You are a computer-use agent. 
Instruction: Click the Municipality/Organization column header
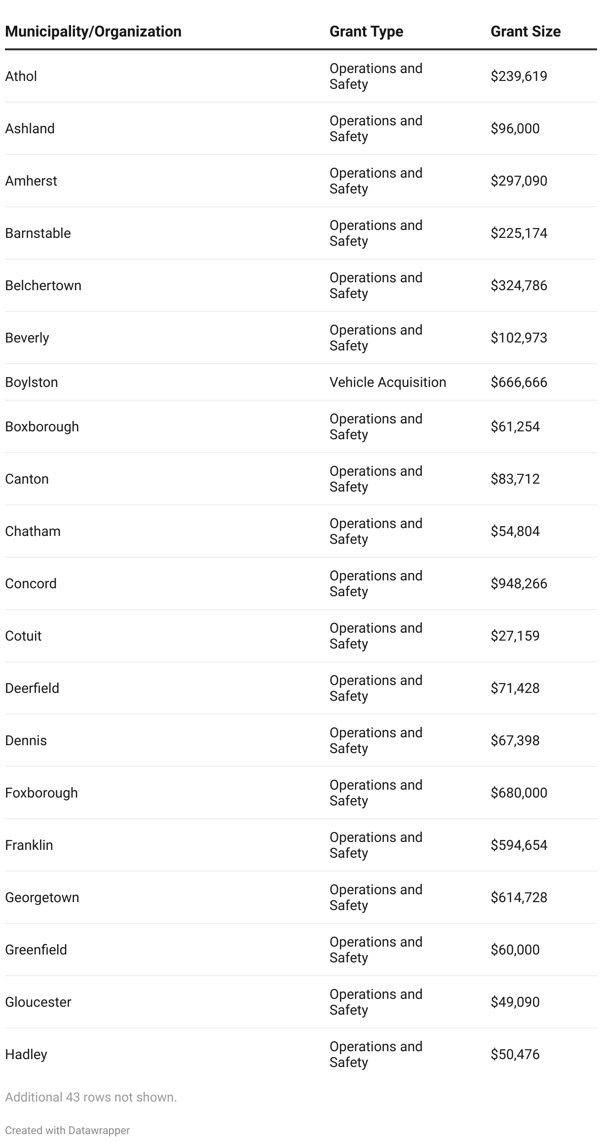(x=93, y=32)
